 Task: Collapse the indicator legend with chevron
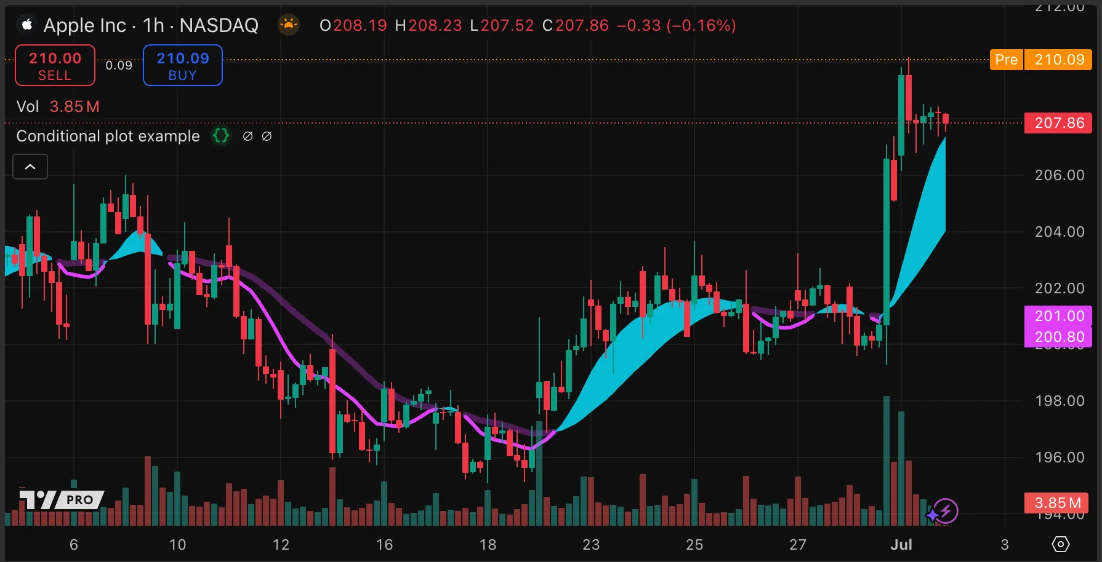(30, 167)
